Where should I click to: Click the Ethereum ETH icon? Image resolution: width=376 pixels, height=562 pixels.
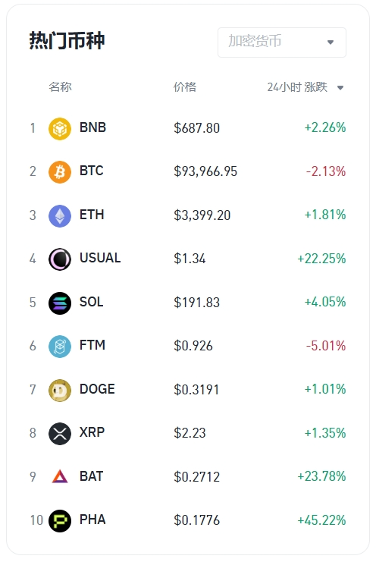pos(60,215)
